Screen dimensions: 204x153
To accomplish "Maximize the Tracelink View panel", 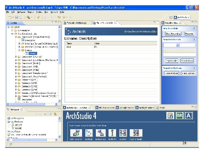I will 196,22.
